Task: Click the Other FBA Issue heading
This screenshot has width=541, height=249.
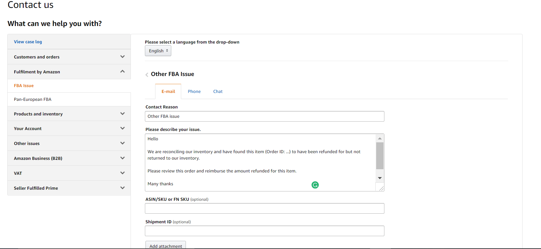Action: [172, 74]
